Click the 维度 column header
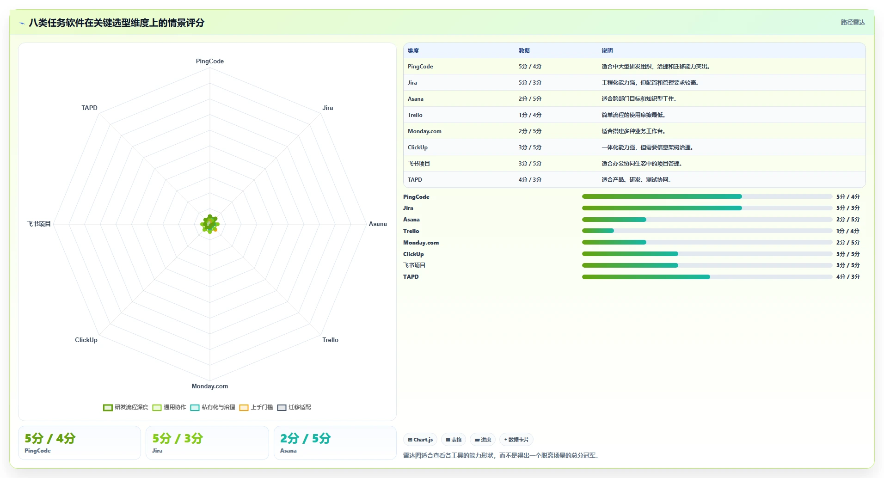 coord(413,51)
